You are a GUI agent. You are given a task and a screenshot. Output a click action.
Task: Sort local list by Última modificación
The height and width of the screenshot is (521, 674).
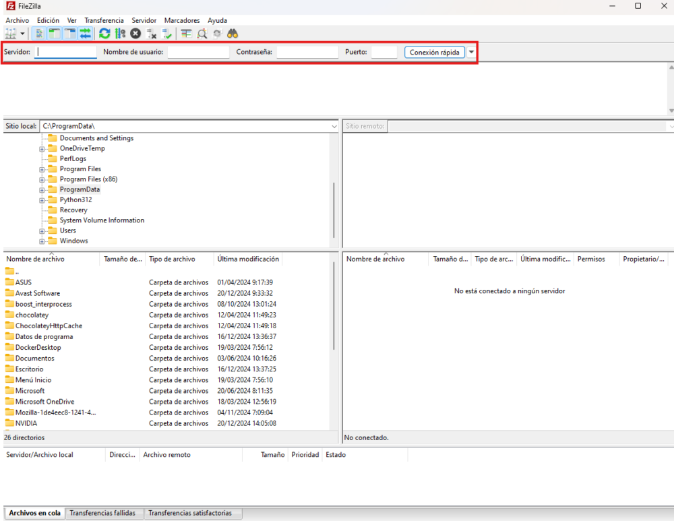click(x=248, y=259)
